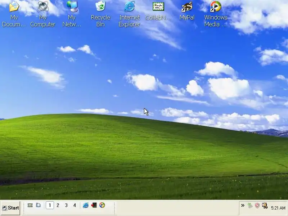The width and height of the screenshot is (288, 216).
Task: Switch to virtual desktop 4
Action: pyautogui.click(x=75, y=205)
